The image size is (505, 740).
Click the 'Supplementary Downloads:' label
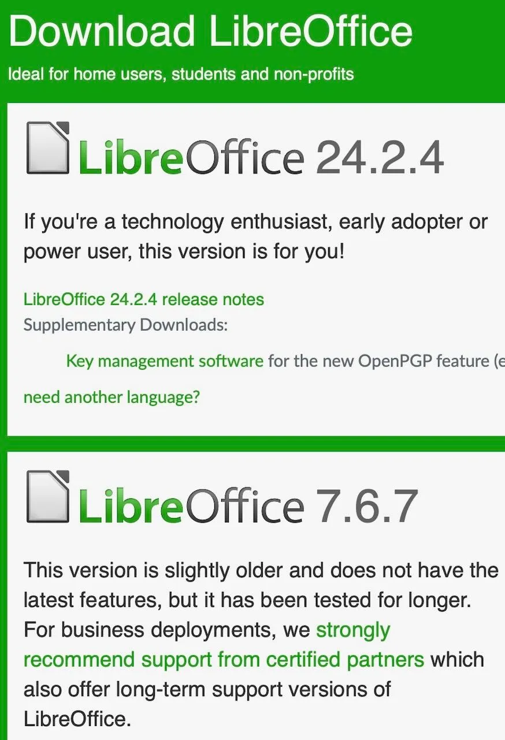click(x=126, y=324)
